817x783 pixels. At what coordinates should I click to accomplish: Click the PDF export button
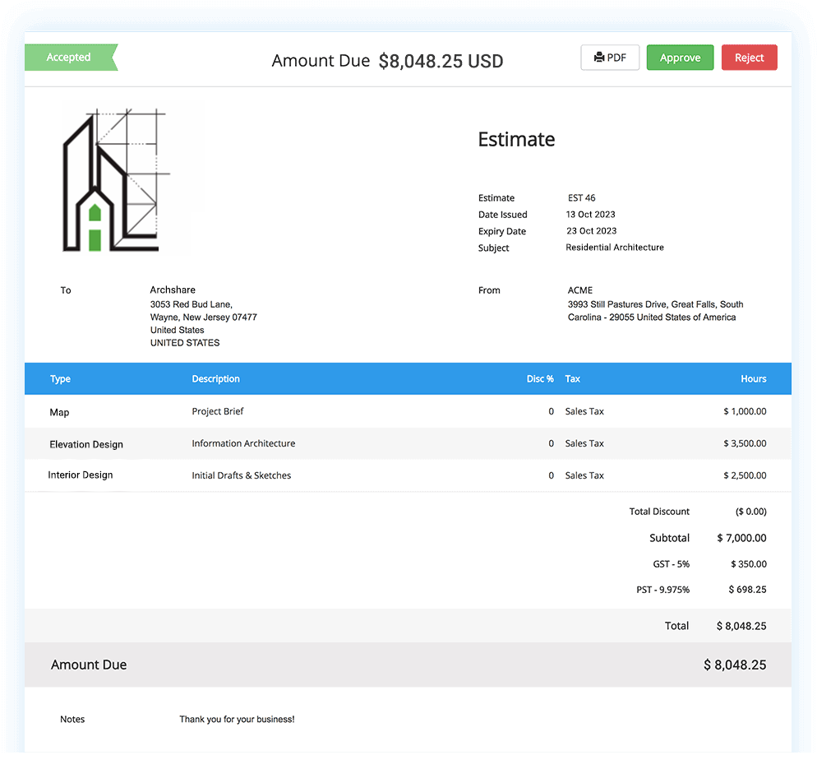pyautogui.click(x=609, y=58)
